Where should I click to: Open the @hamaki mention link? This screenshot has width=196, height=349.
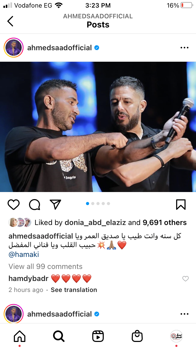click(24, 254)
